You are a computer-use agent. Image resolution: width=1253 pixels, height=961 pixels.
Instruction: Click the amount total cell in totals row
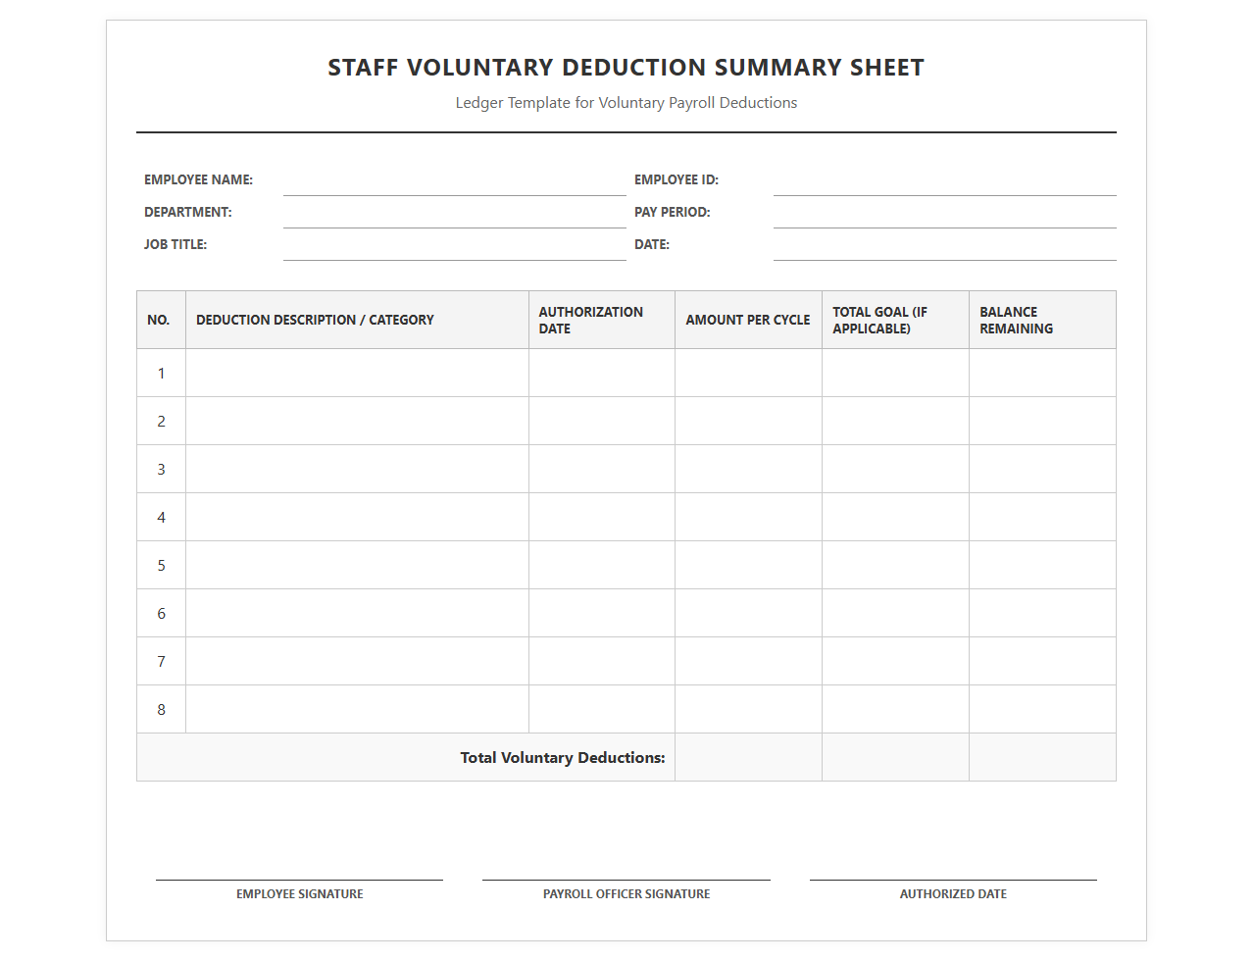[x=748, y=757]
